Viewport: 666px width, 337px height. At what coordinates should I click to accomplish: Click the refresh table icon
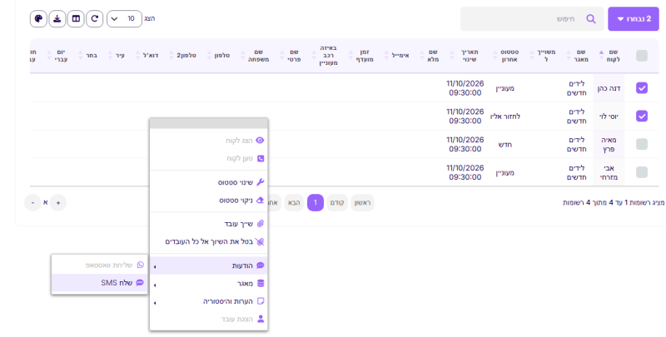point(95,18)
